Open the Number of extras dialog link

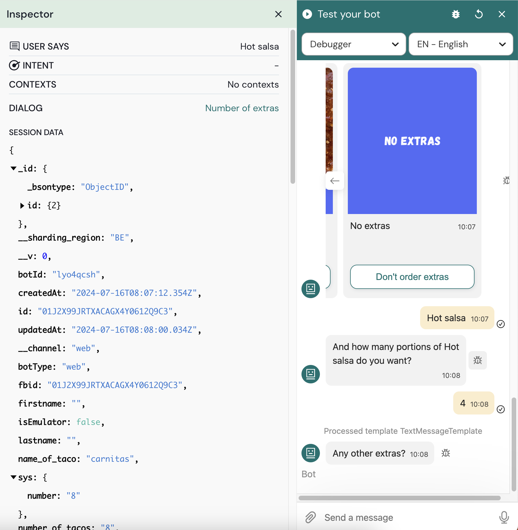pyautogui.click(x=242, y=108)
